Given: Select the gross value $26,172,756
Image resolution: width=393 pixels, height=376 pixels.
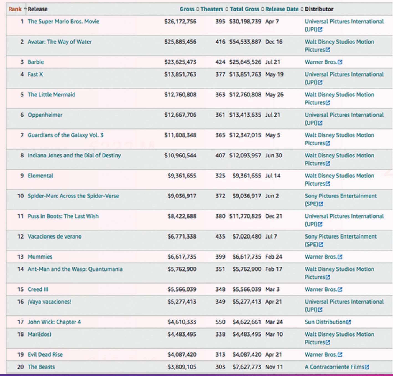Looking at the screenshot, I should [x=180, y=21].
